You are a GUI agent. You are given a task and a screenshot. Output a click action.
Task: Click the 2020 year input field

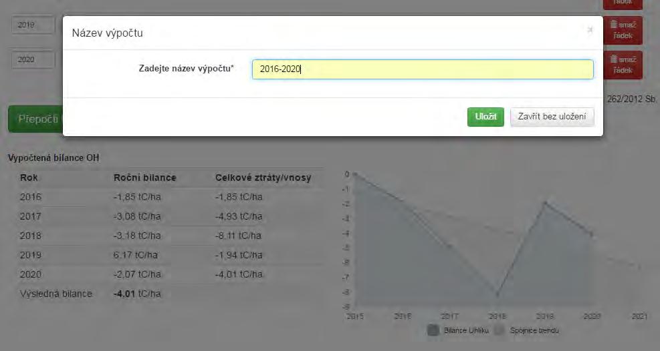(x=33, y=59)
